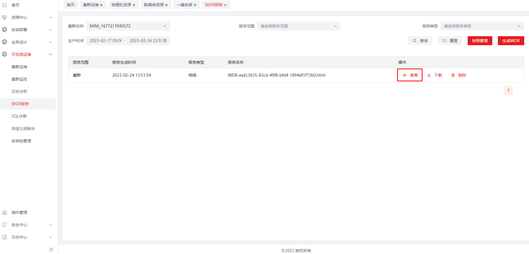The width and height of the screenshot is (529, 254).
Task: Open the 报告范围 dropdown
Action: pyautogui.click(x=298, y=26)
